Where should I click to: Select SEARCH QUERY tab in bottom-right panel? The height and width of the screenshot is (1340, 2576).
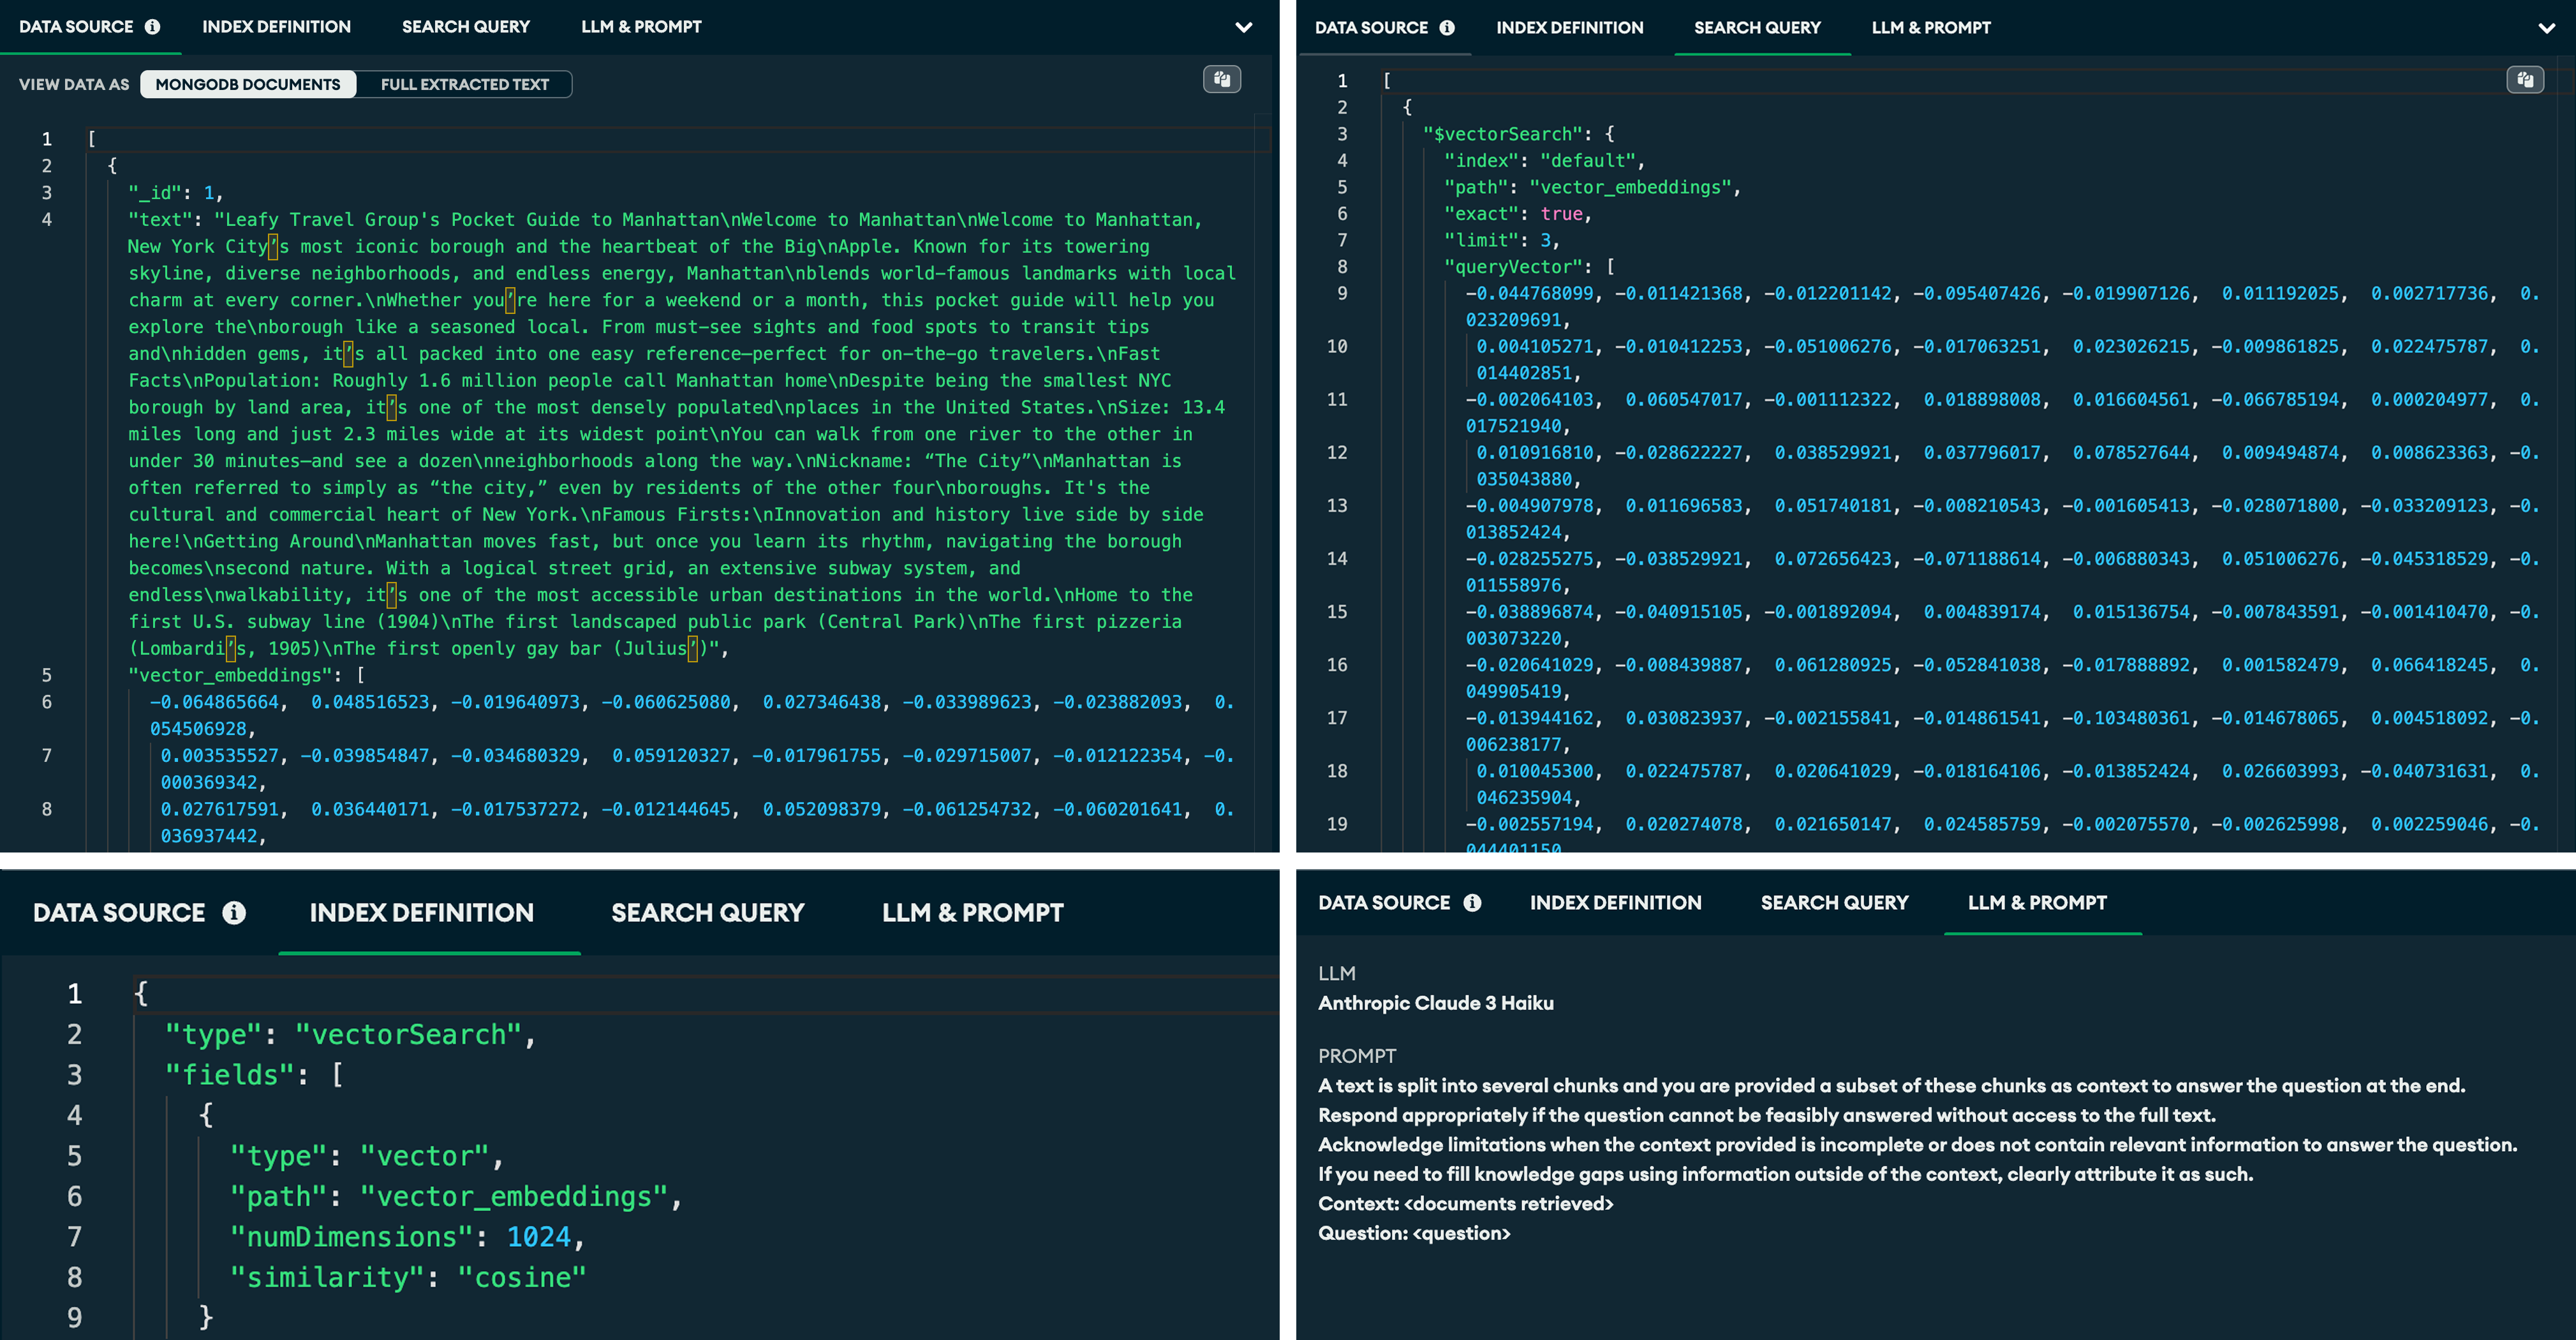(1835, 902)
